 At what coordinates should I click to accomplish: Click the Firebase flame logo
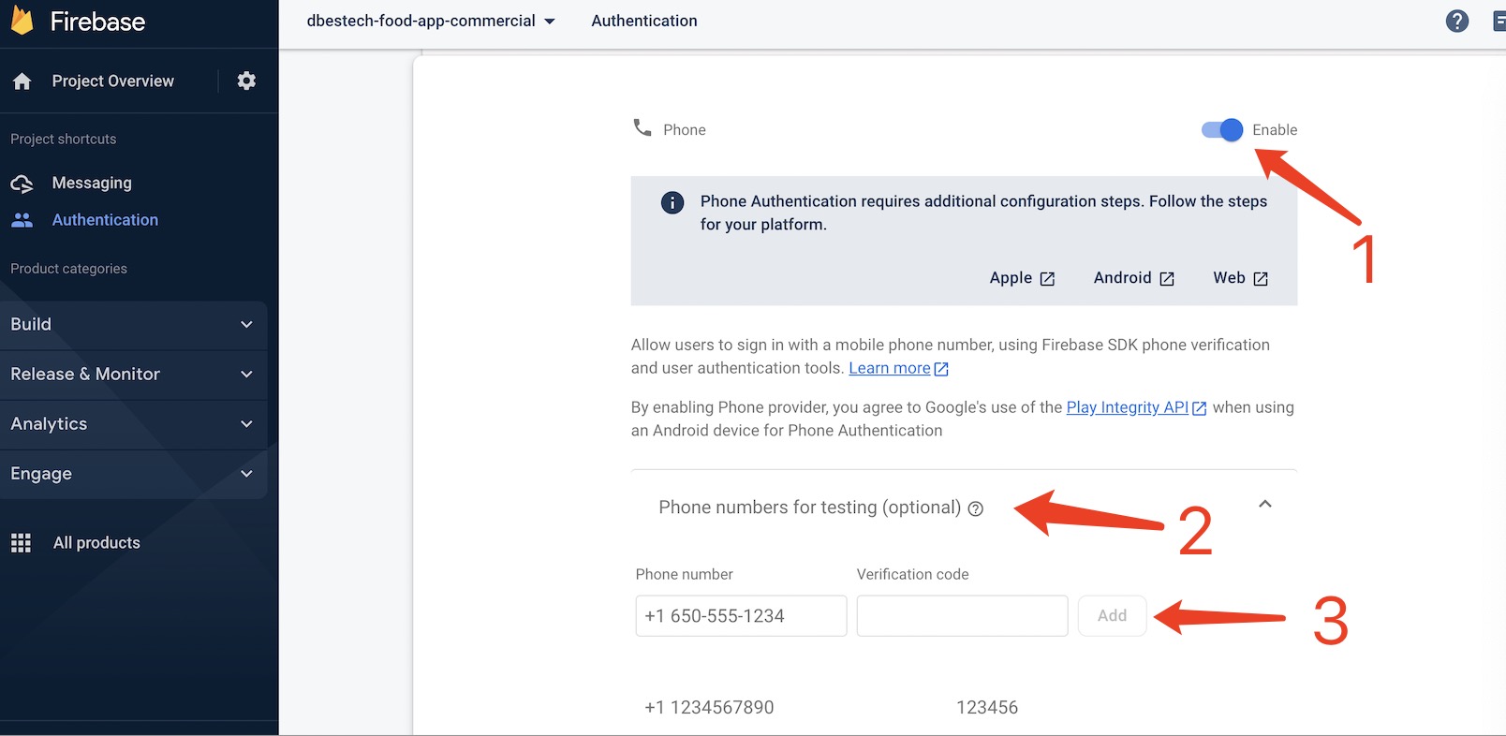pos(22,20)
